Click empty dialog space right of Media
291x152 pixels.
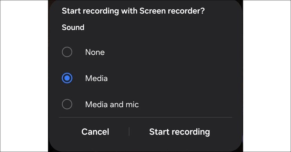tap(172, 78)
